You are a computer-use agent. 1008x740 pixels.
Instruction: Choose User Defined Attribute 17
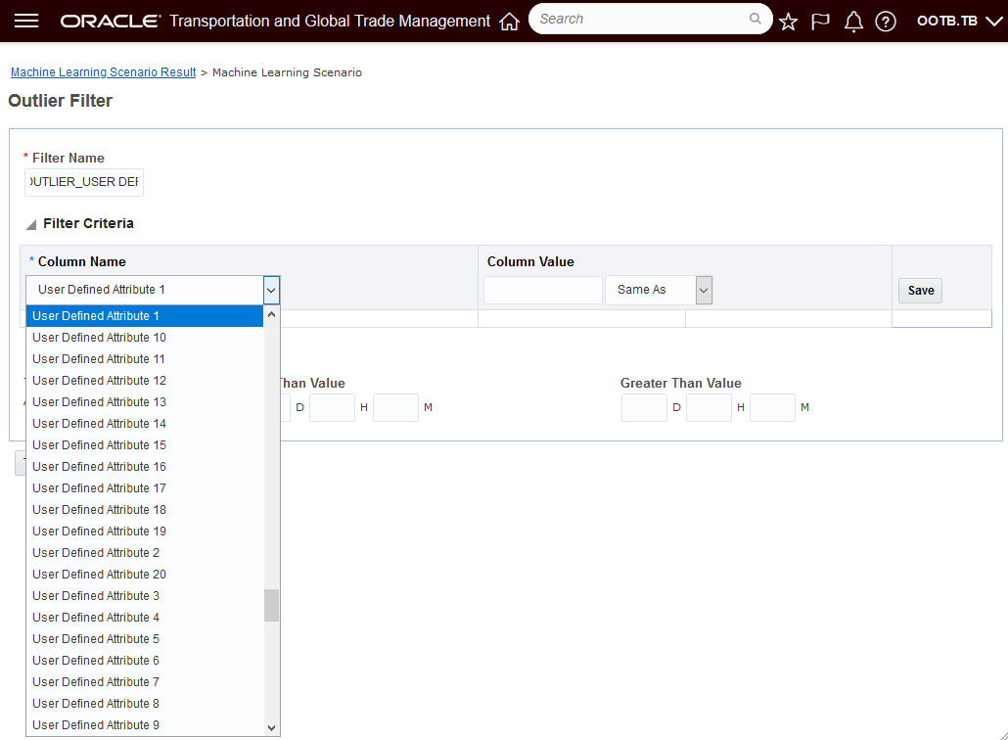145,488
